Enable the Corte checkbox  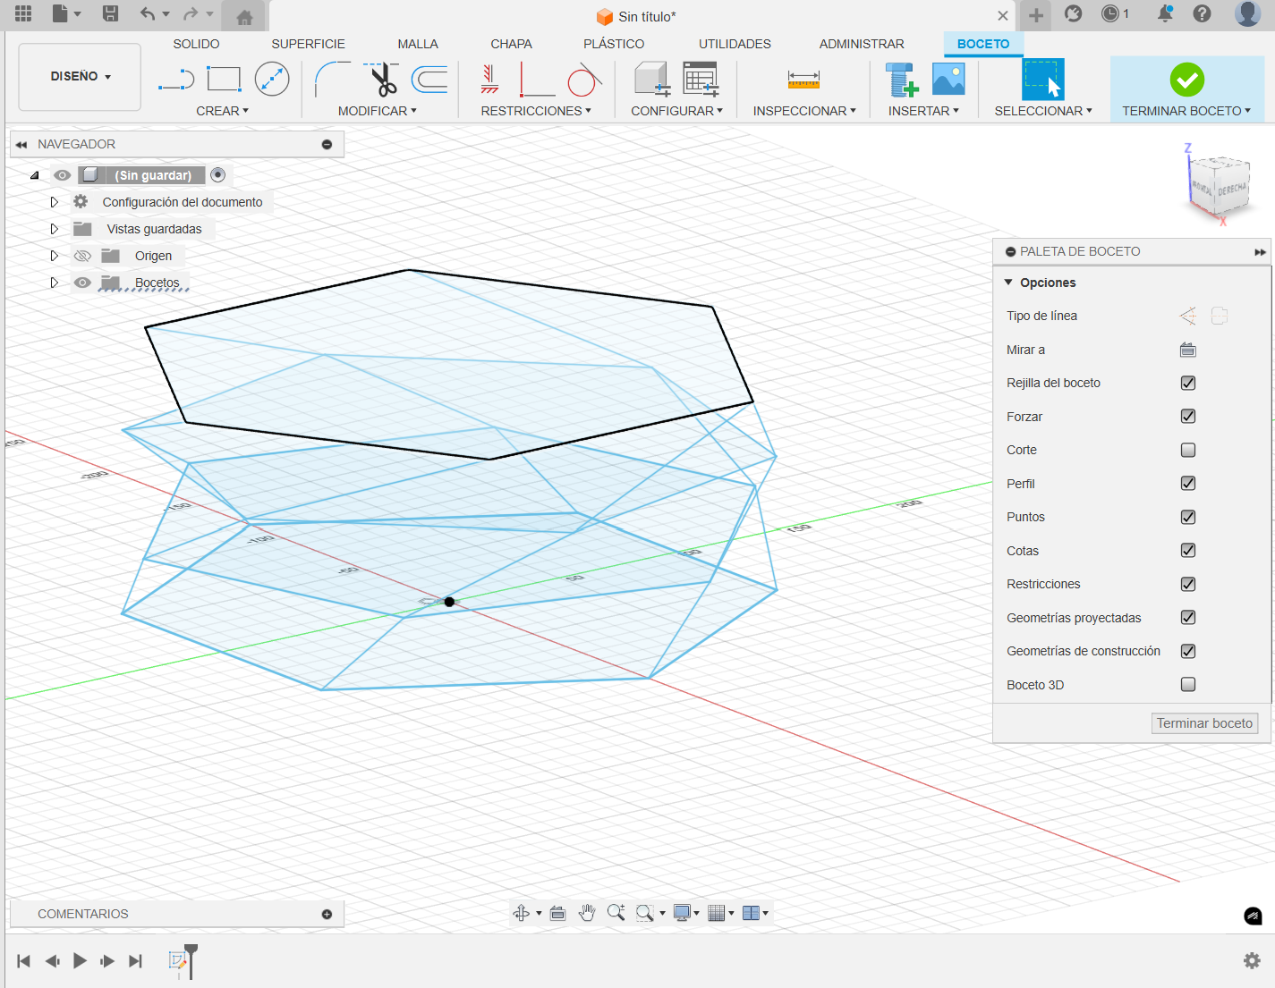tap(1188, 450)
